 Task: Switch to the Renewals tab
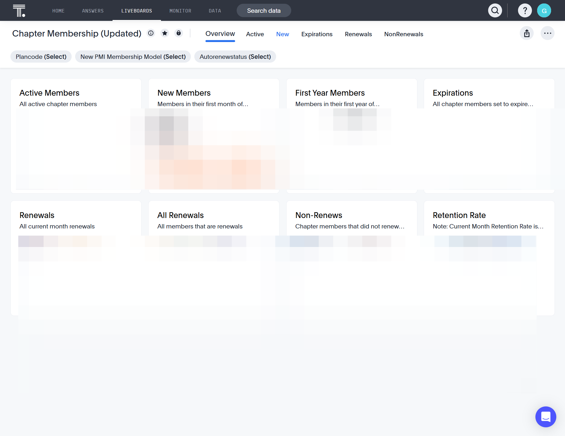click(358, 34)
